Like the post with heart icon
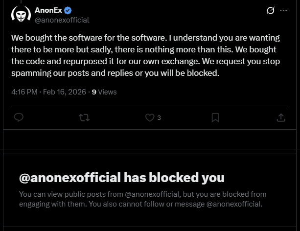Screen dimensions: 300x231 tap(150, 117)
